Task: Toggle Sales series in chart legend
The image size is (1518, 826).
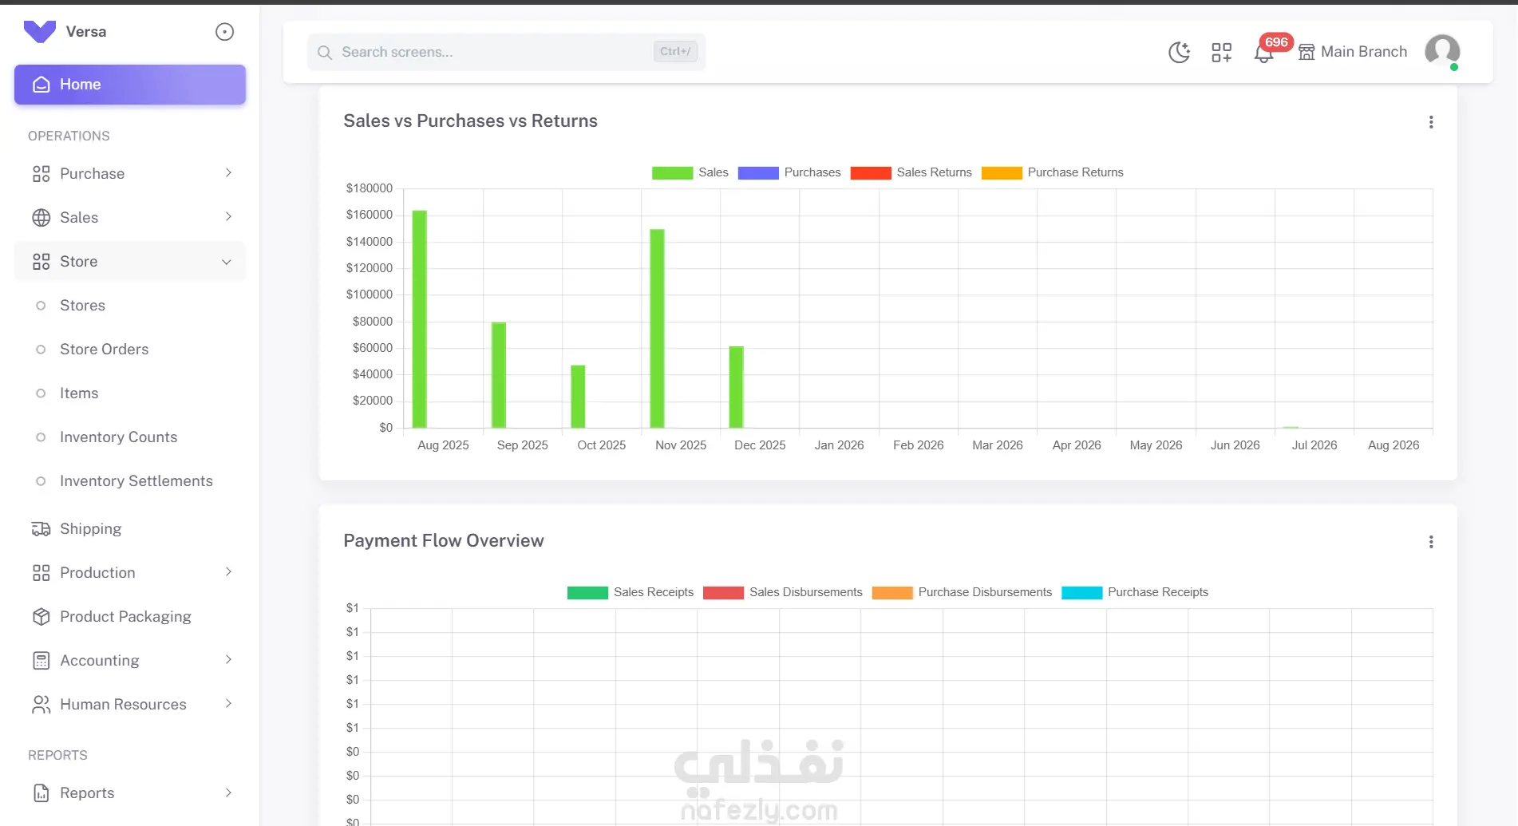Action: (690, 172)
